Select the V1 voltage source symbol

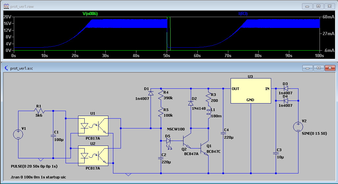coord(18,134)
